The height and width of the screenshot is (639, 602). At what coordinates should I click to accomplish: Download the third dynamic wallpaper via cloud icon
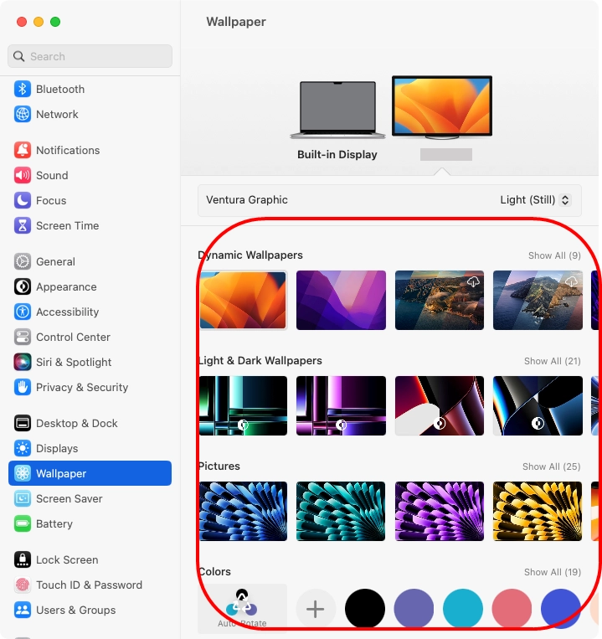coord(473,281)
